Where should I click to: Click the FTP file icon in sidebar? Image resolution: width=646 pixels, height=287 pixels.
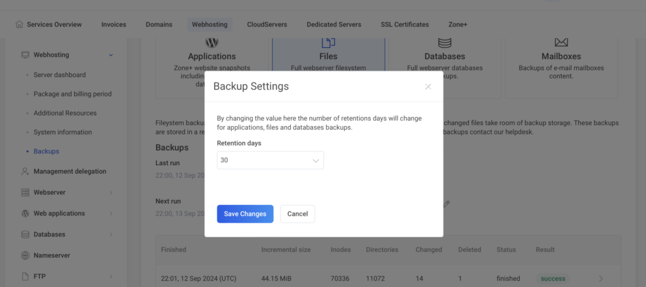(25, 276)
